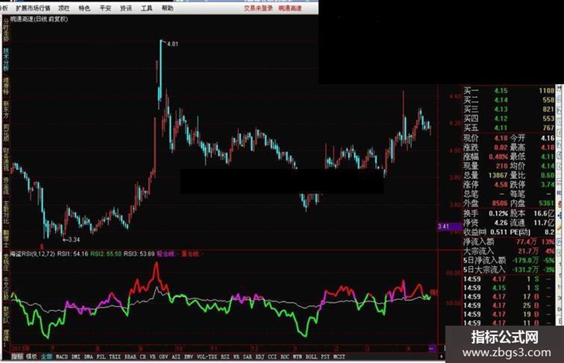Choose the EMV indicator
The height and width of the screenshot is (363, 564).
coord(189,356)
